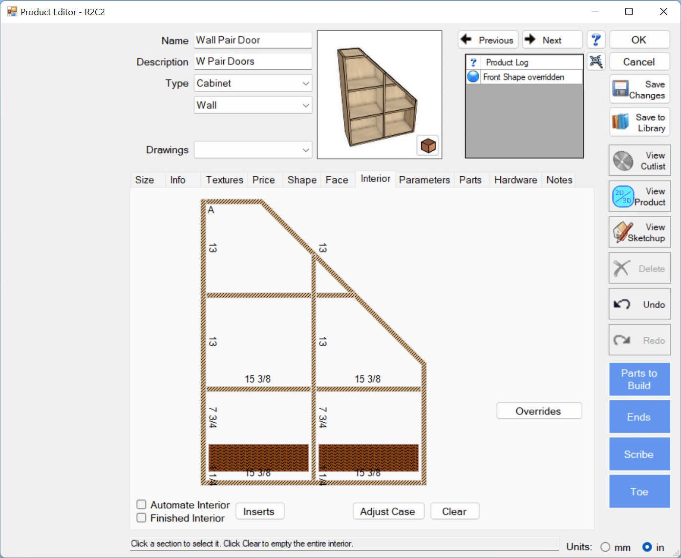Open the View Sketchup pencil icon
The height and width of the screenshot is (558, 681).
[x=622, y=232]
